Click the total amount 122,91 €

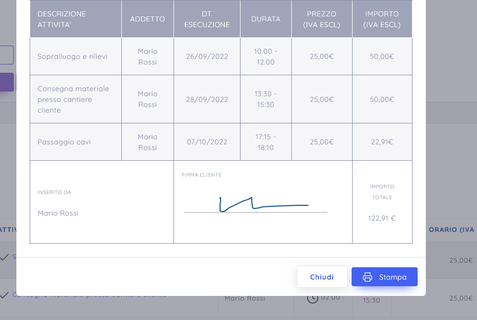pyautogui.click(x=382, y=218)
